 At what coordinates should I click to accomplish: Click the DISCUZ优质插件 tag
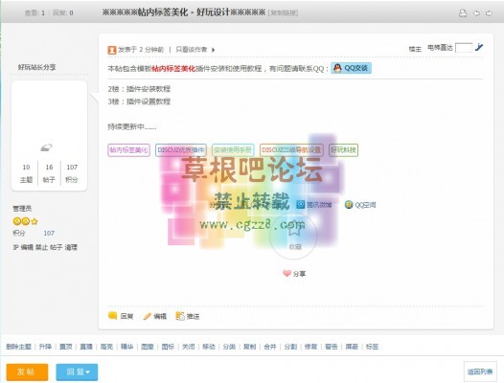tap(181, 150)
